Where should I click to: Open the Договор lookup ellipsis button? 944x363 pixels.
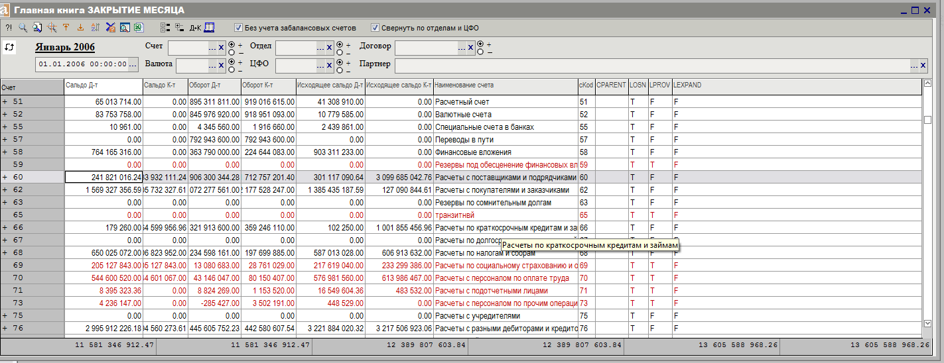tap(462, 47)
